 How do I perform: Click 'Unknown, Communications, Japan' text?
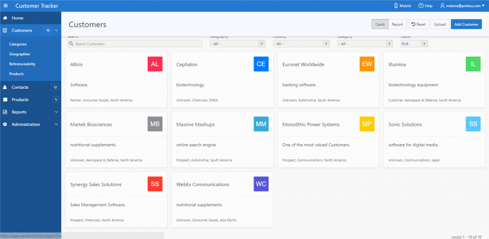click(x=414, y=160)
